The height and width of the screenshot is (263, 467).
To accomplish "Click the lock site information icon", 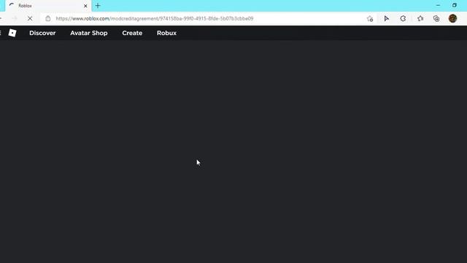I will pos(48,18).
